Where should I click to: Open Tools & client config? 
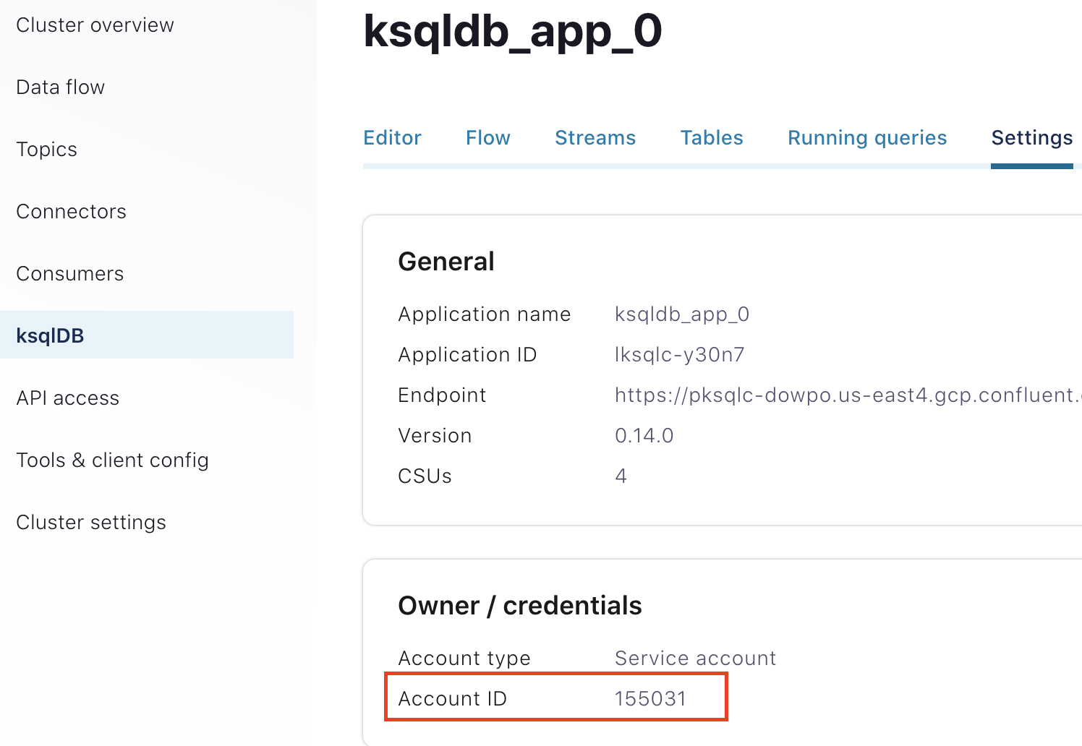point(113,460)
